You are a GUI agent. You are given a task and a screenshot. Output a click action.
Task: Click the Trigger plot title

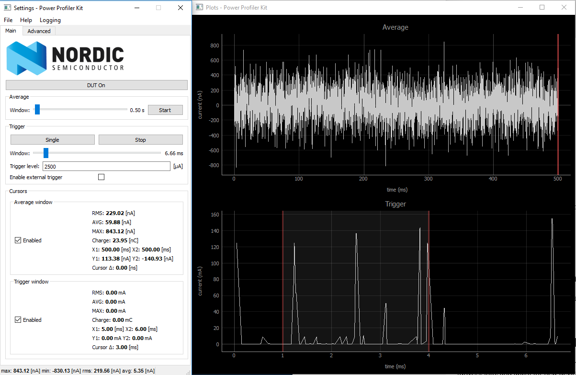(x=395, y=204)
